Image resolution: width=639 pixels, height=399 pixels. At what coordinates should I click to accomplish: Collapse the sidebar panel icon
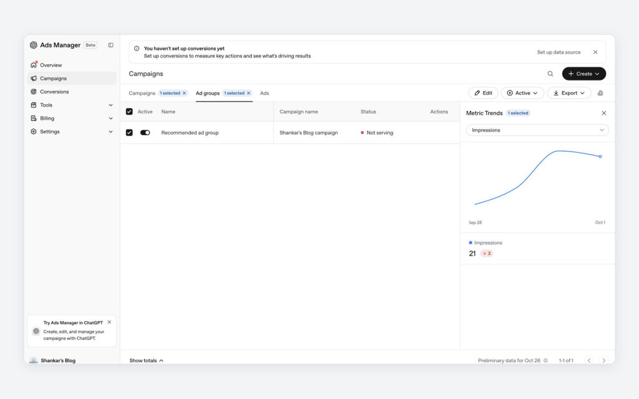tap(110, 45)
